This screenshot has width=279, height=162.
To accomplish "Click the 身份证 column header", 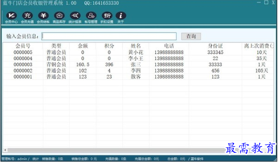I will click(215, 46).
